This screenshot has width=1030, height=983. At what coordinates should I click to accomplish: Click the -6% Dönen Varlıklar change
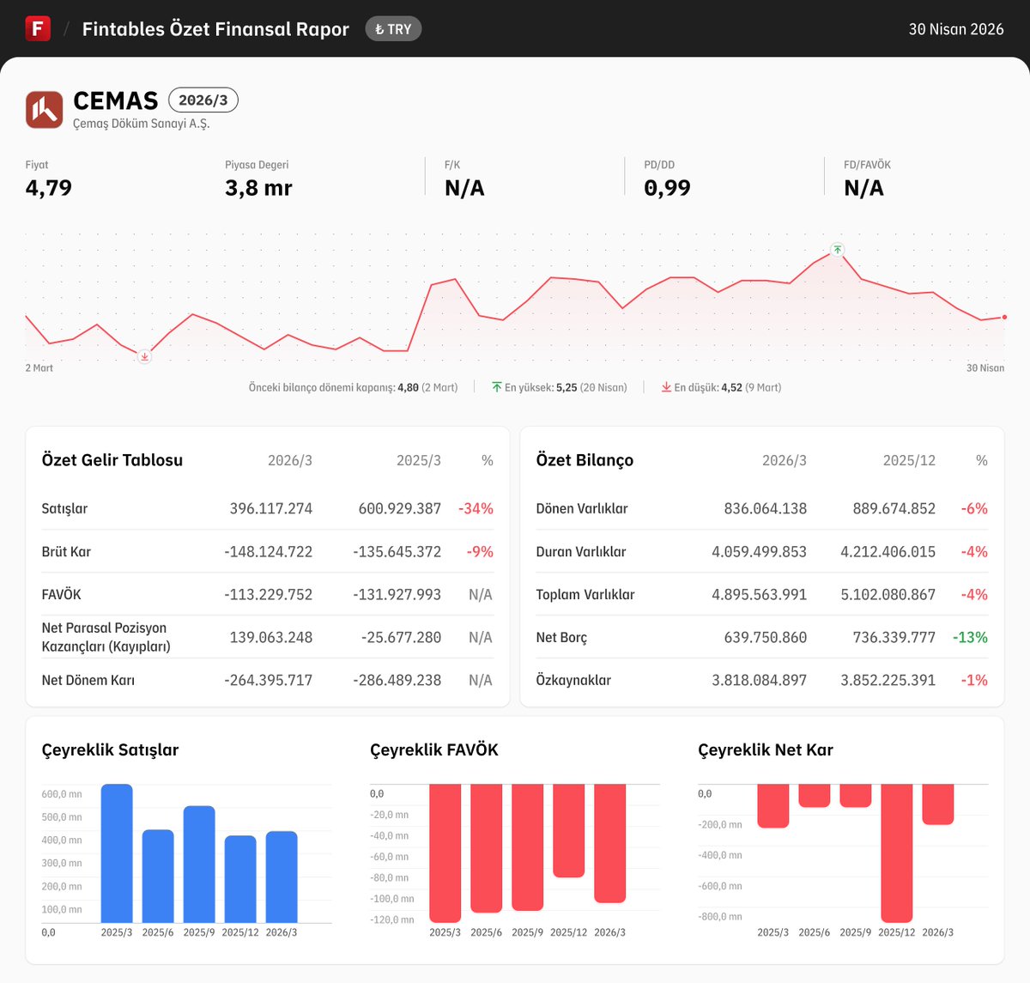[974, 508]
